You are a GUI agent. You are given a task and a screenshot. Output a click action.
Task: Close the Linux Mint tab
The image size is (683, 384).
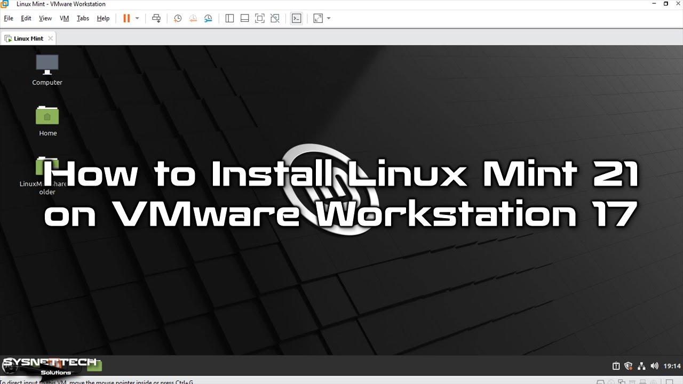(x=51, y=38)
